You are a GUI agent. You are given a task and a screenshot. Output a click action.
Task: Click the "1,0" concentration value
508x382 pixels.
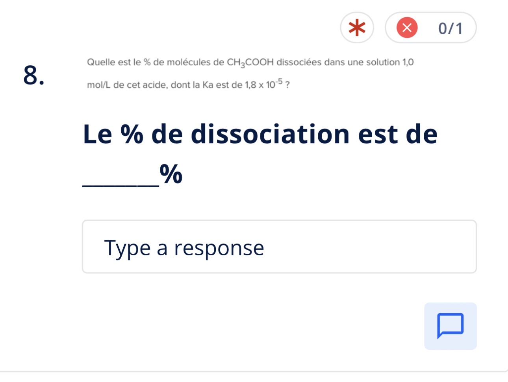click(x=408, y=62)
